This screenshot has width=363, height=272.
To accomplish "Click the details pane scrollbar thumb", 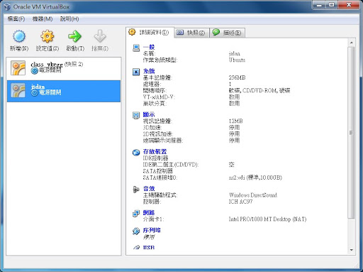I will [352, 133].
